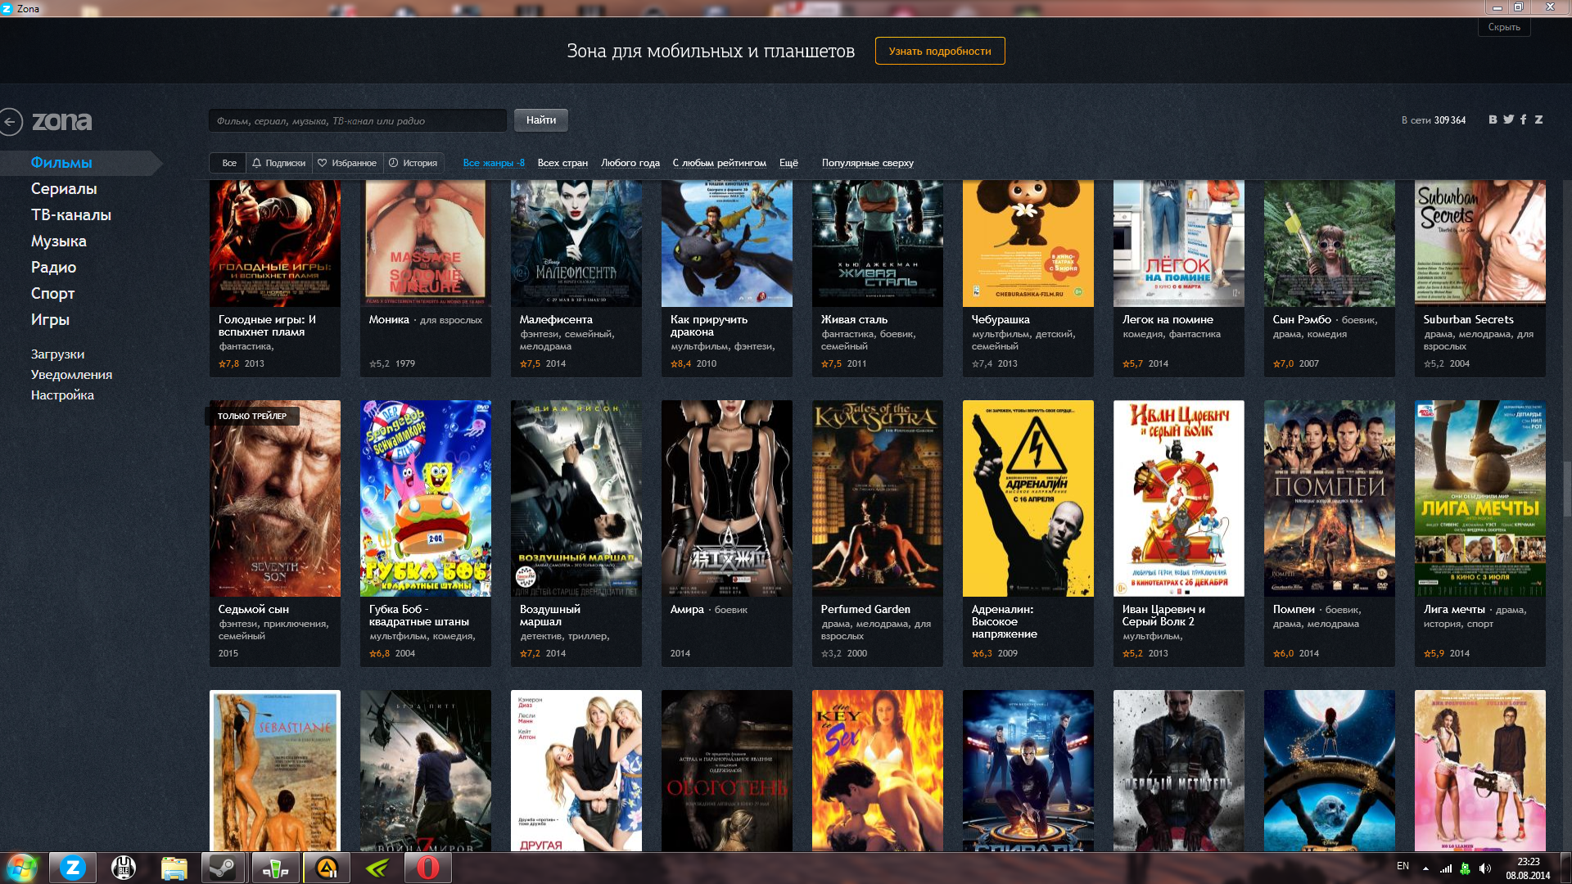Image resolution: width=1572 pixels, height=884 pixels.
Task: Switch filter to Избранное
Action: pos(347,163)
